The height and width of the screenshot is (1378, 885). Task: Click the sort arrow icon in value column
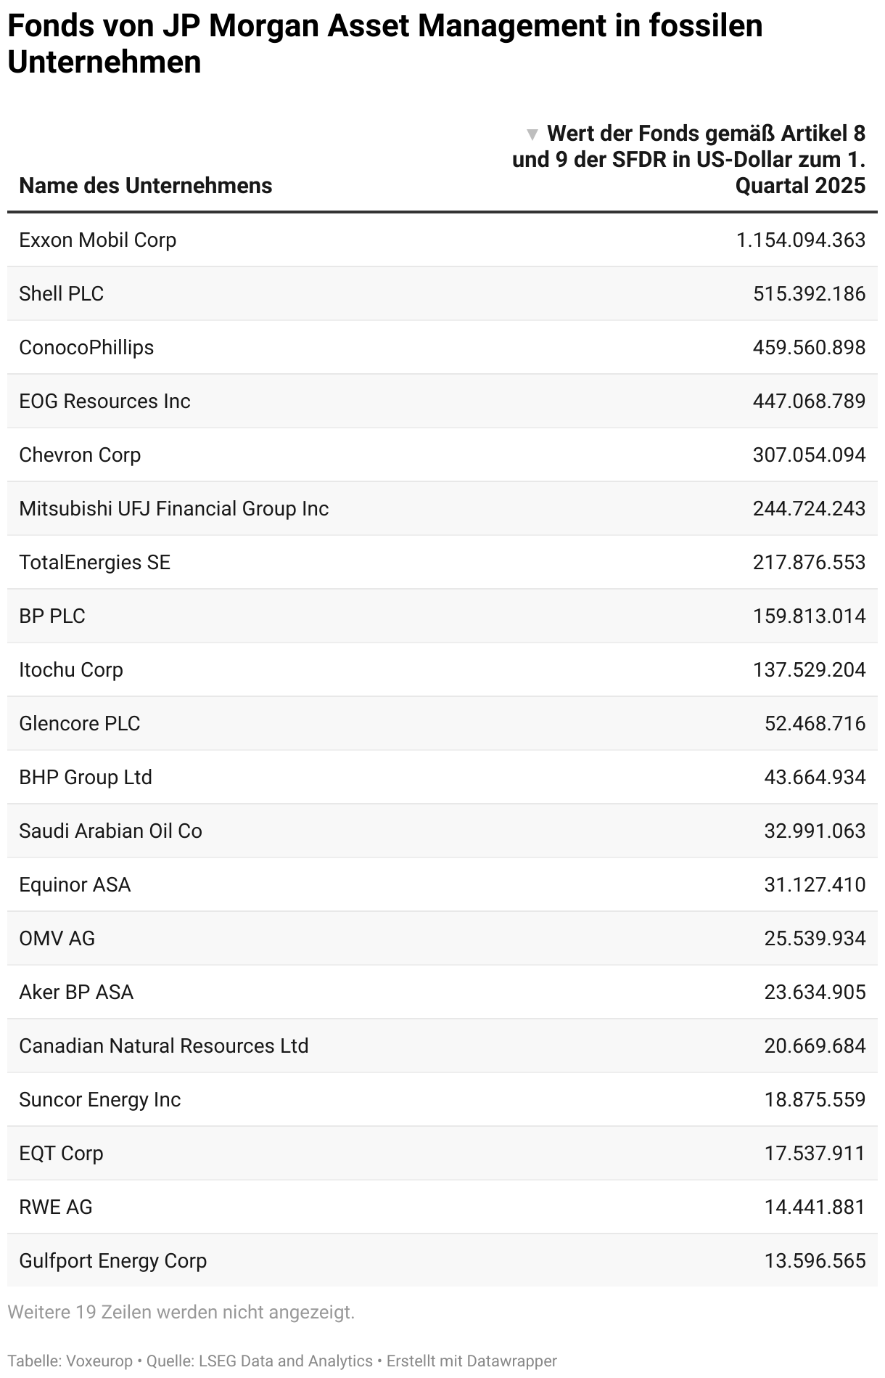coord(532,134)
